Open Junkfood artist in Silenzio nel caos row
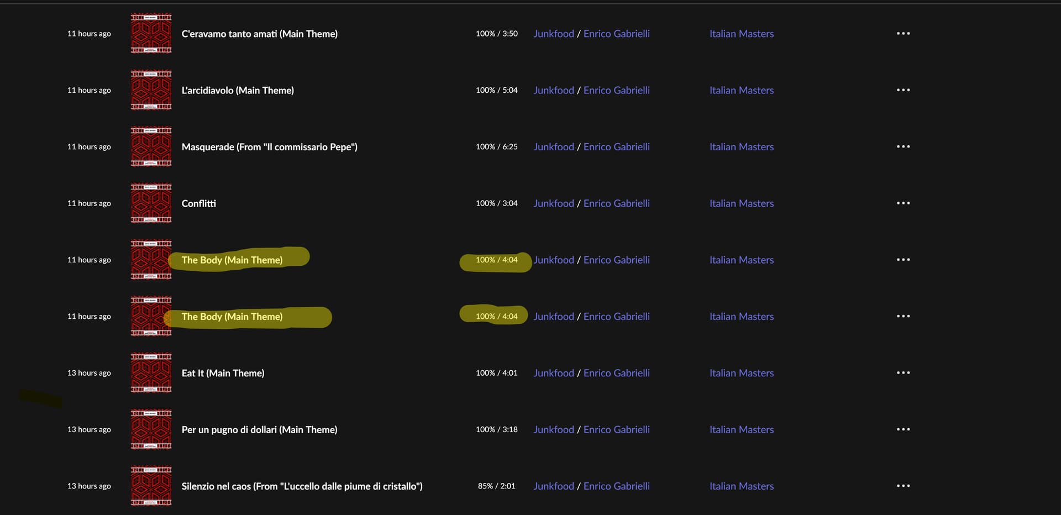 554,486
